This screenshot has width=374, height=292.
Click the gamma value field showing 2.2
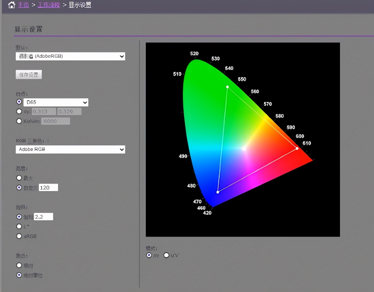(x=43, y=217)
